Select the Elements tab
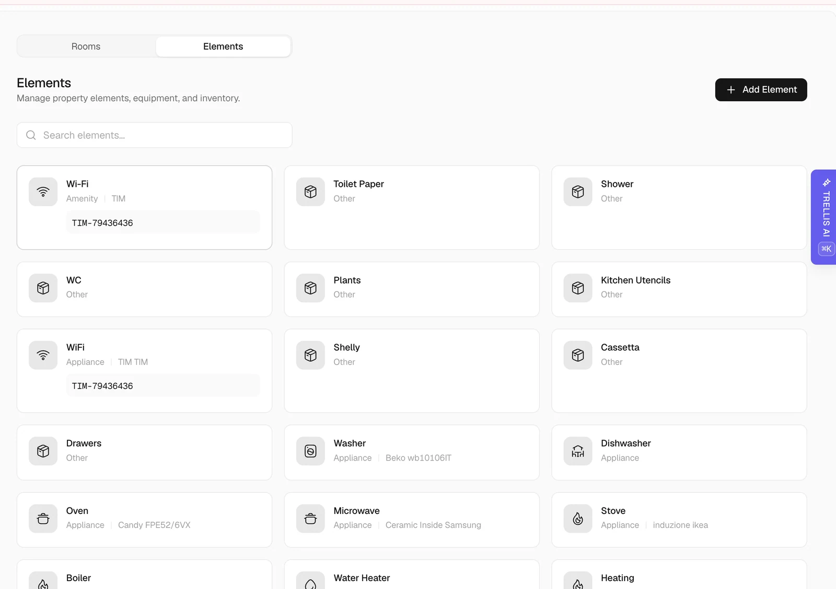This screenshot has height=589, width=836. pos(223,46)
